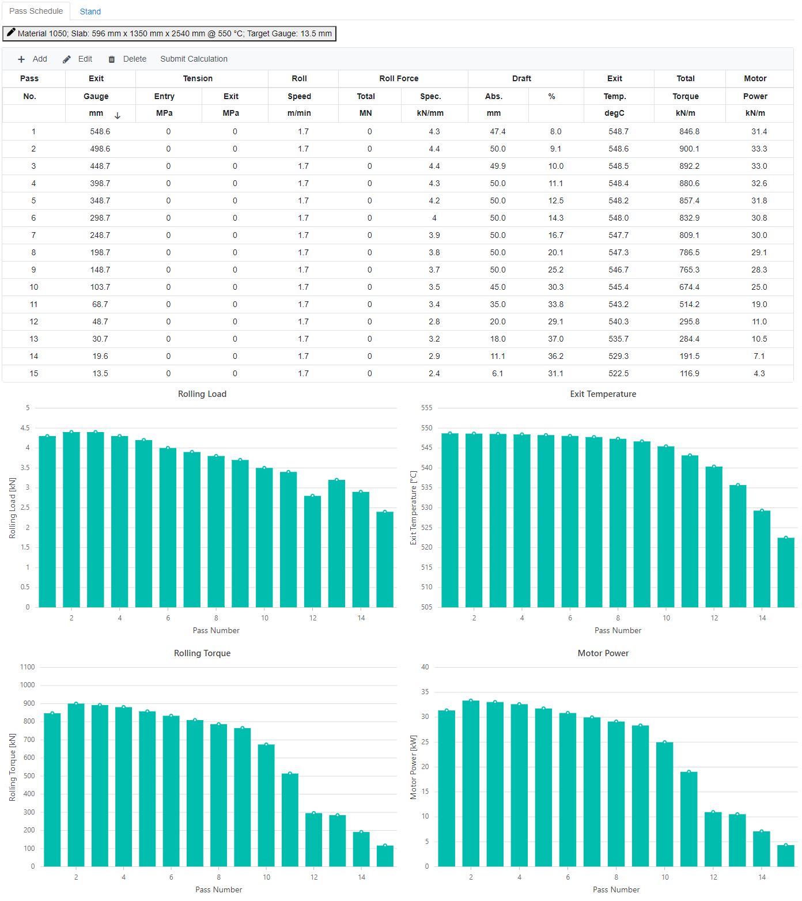Open the Stand tab
This screenshot has height=901, width=802.
(90, 12)
